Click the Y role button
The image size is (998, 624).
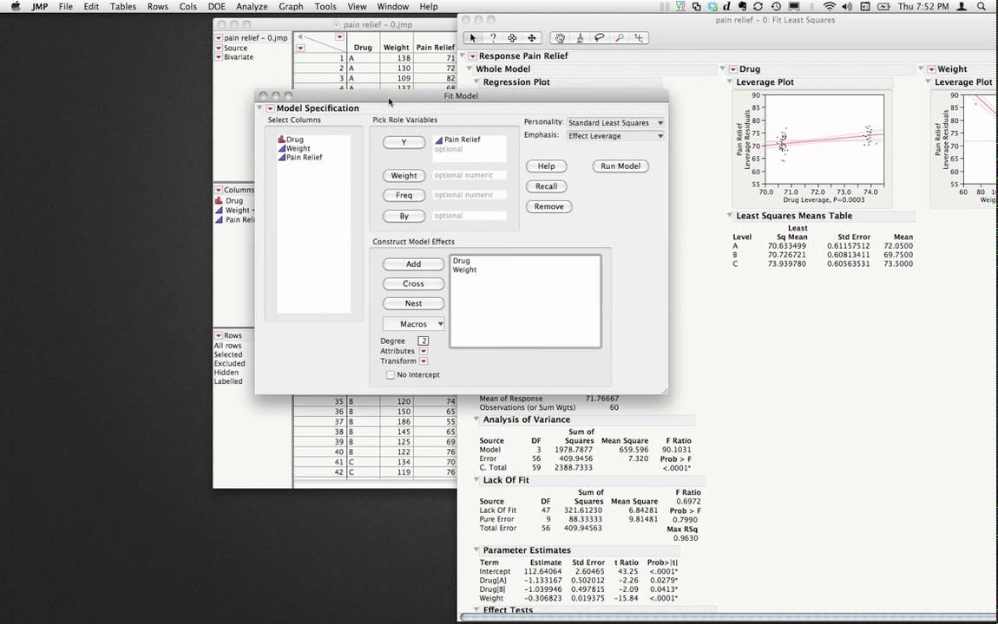(x=404, y=142)
